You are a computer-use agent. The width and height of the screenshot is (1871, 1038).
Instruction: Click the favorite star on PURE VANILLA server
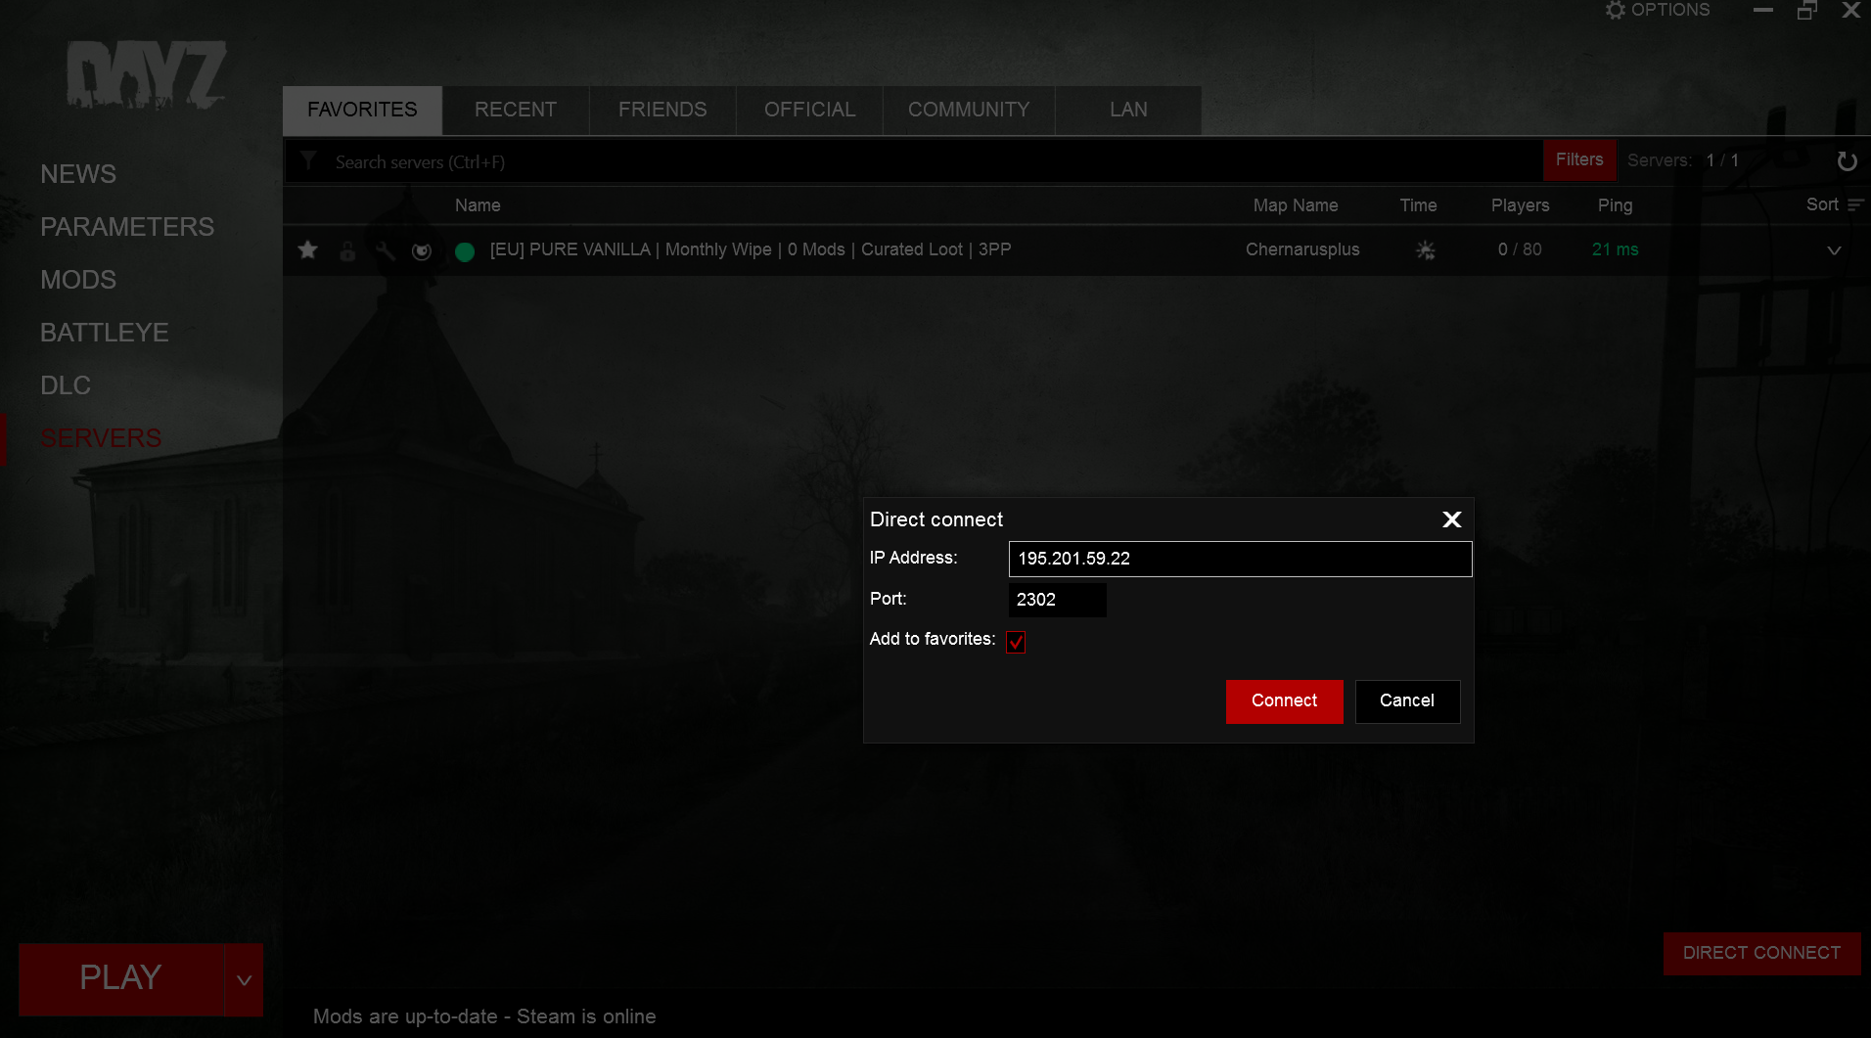pyautogui.click(x=308, y=250)
